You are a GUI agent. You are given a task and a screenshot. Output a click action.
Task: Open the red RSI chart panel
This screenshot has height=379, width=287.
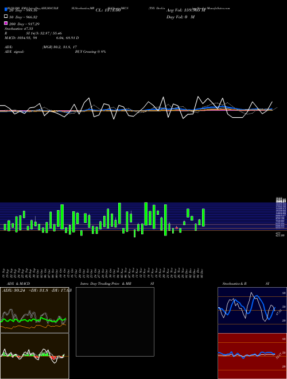pos(252,356)
